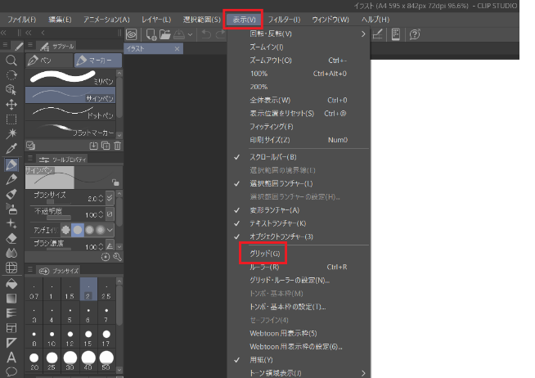Select the Text tool (A icon)
This screenshot has width=535, height=378.
pyautogui.click(x=11, y=357)
